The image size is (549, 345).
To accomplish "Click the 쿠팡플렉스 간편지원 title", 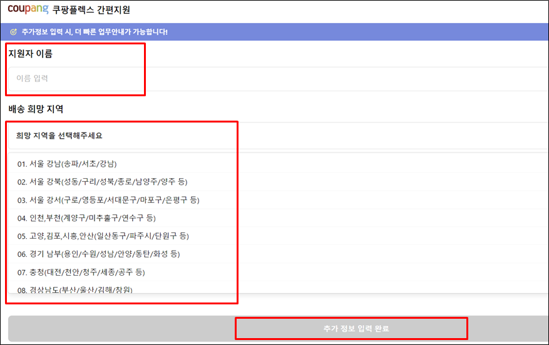I will pyautogui.click(x=91, y=9).
